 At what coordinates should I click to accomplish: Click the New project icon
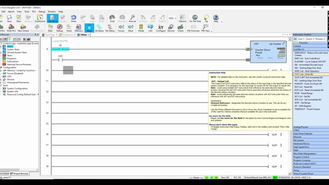(19, 18)
